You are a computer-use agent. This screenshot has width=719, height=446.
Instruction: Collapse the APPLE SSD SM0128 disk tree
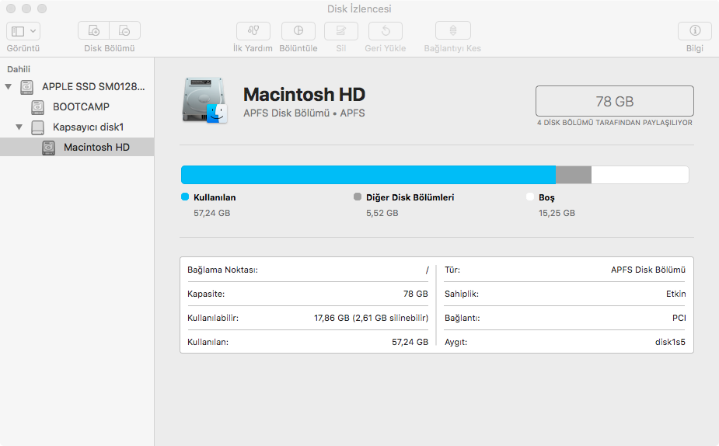click(x=9, y=86)
